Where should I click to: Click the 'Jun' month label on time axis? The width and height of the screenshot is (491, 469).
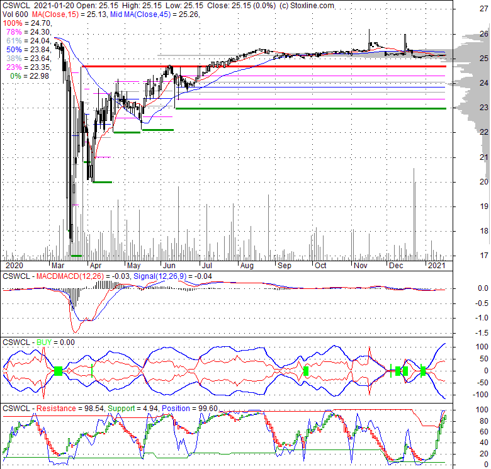(169, 266)
